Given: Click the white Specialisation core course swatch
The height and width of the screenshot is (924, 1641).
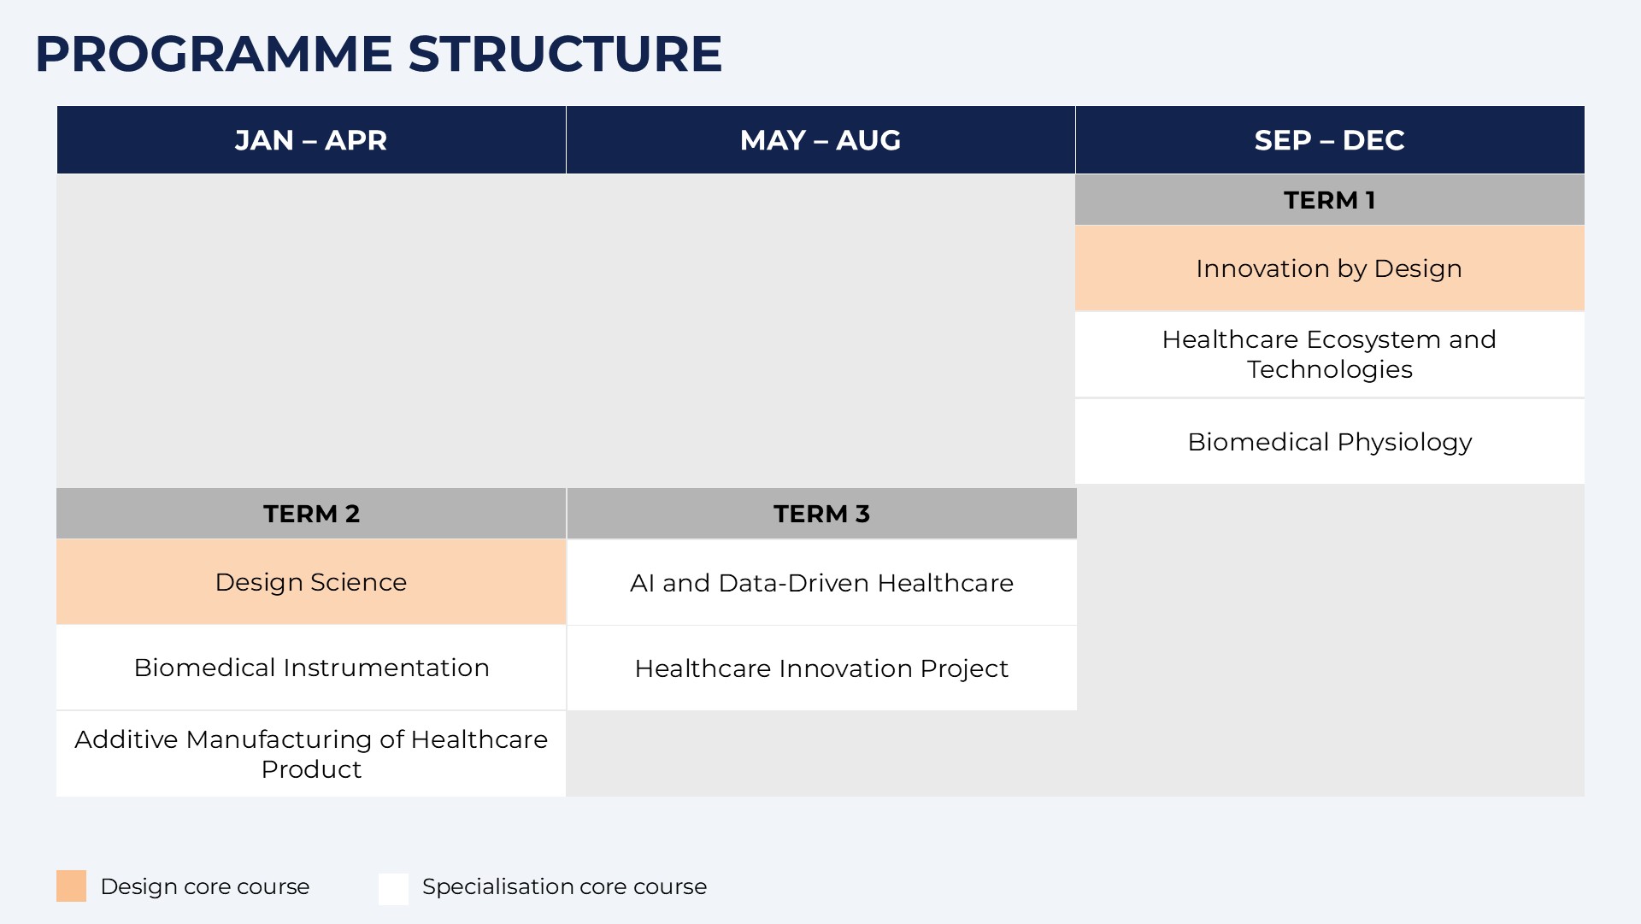Looking at the screenshot, I should [x=393, y=888].
